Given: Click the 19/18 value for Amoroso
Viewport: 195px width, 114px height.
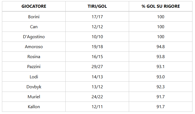Looking at the screenshot, I should 97,47.
